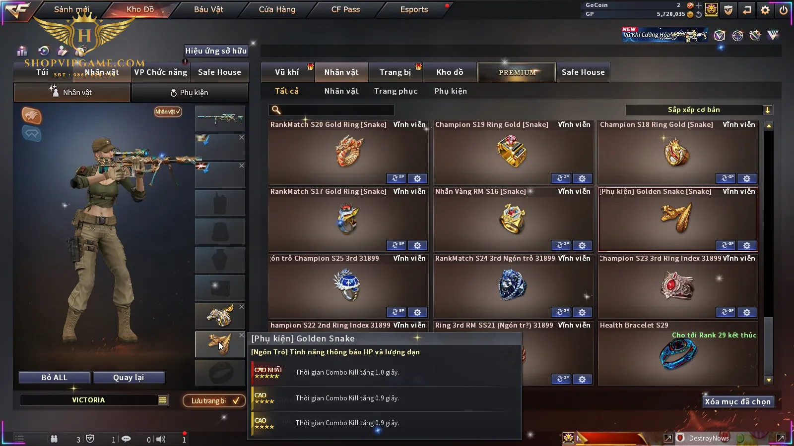Open the Vũ Khí Cường Hóa banner
The width and height of the screenshot is (794, 446).
pyautogui.click(x=665, y=35)
